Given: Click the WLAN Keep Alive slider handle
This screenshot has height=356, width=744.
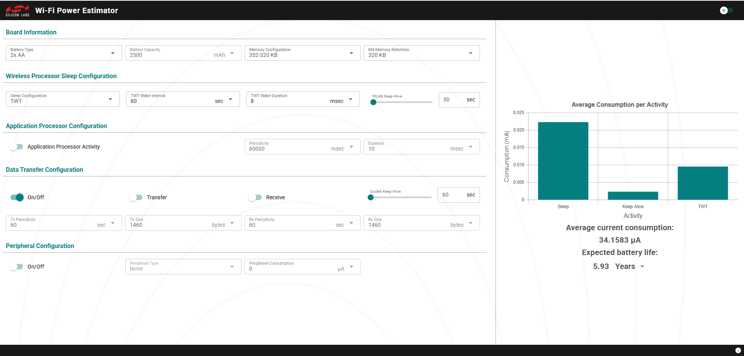Looking at the screenshot, I should click(373, 102).
